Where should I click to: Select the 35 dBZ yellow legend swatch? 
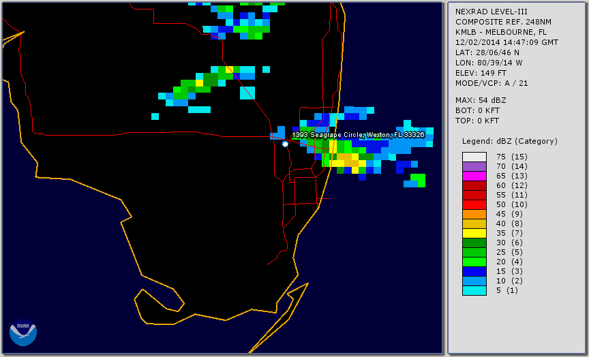pos(474,233)
